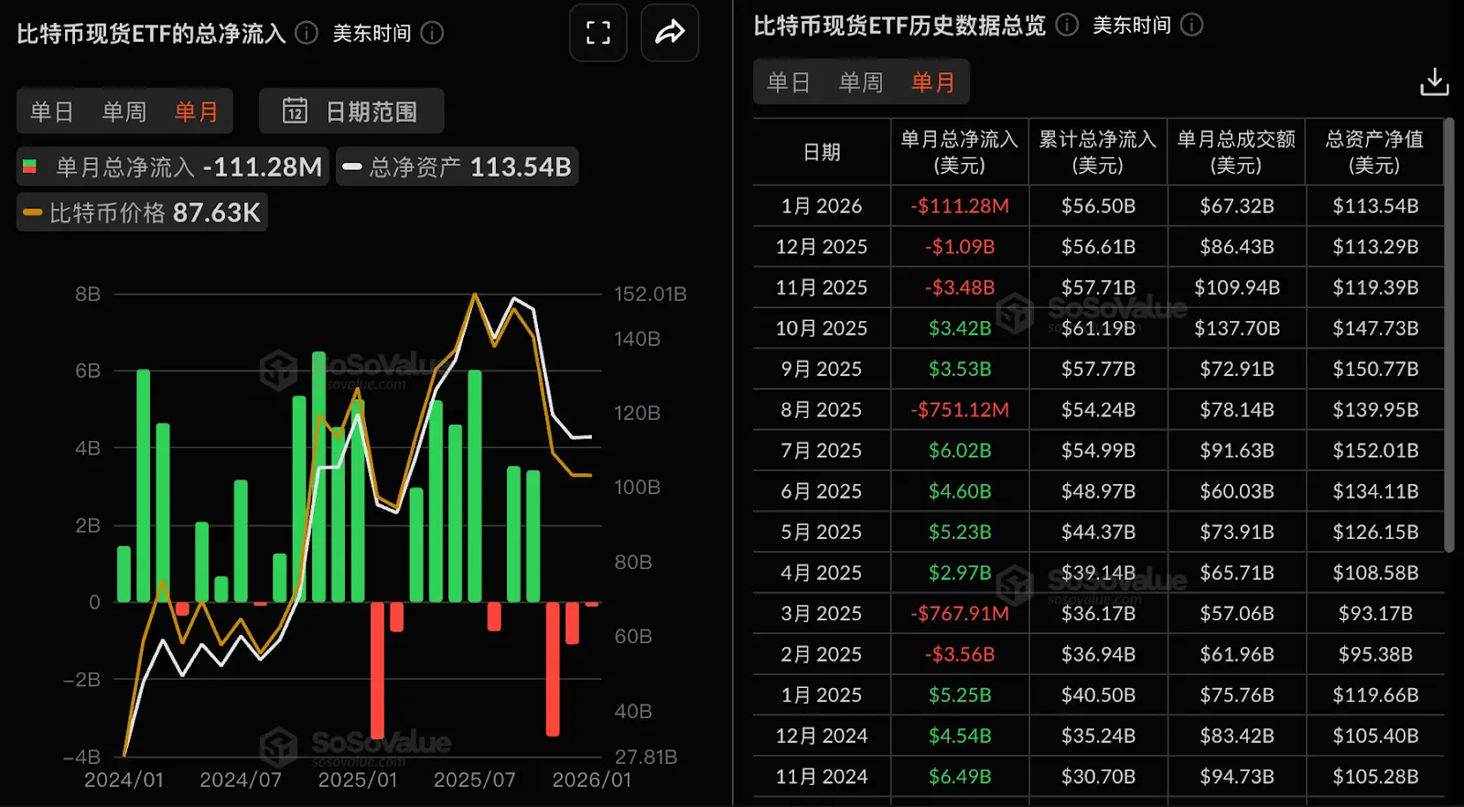This screenshot has width=1464, height=807.
Task: Click the share arrow icon
Action: point(670,34)
